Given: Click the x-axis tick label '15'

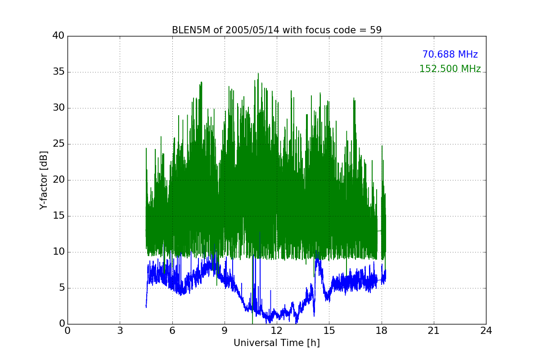Looking at the screenshot, I should pos(329,331).
